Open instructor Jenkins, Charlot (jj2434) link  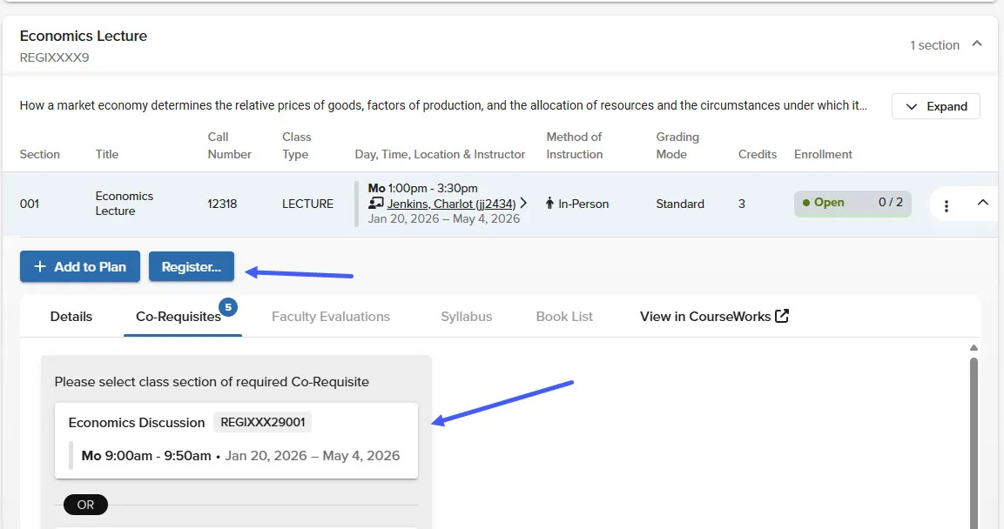pyautogui.click(x=451, y=204)
